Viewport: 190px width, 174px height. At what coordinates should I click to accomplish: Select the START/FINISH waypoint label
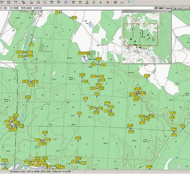point(84,53)
